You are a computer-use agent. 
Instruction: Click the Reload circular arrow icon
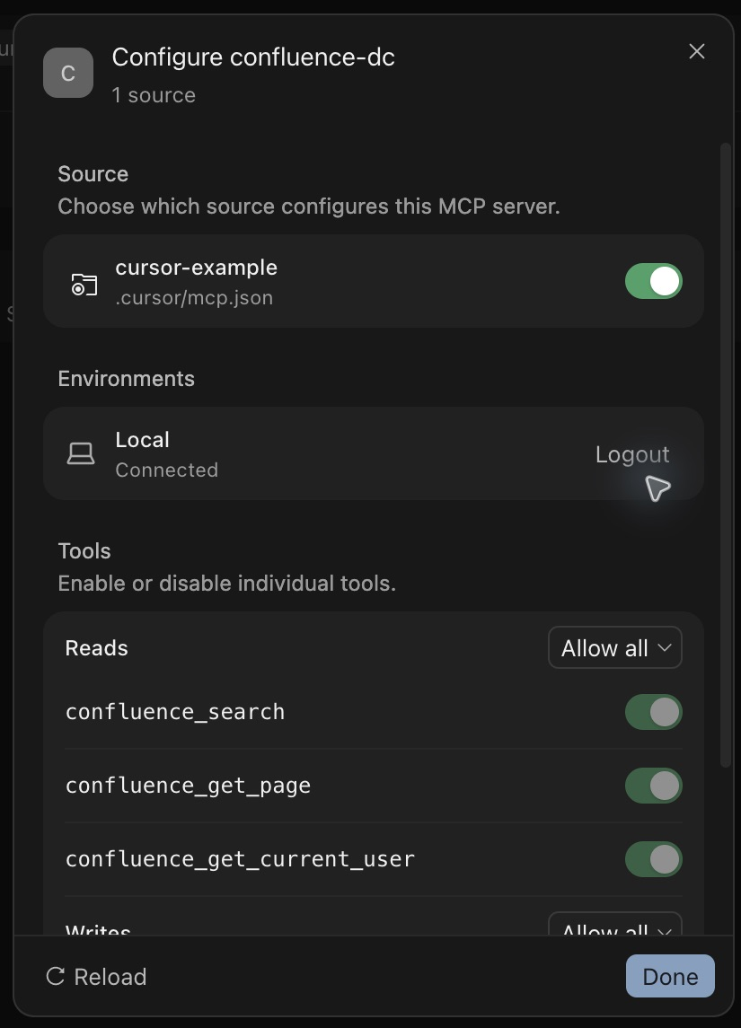coord(56,976)
